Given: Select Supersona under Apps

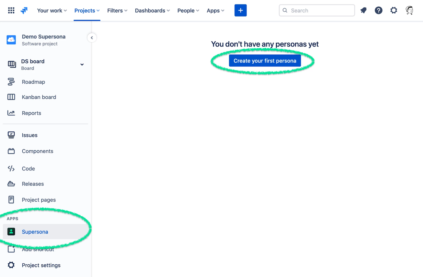Looking at the screenshot, I should point(46,231).
